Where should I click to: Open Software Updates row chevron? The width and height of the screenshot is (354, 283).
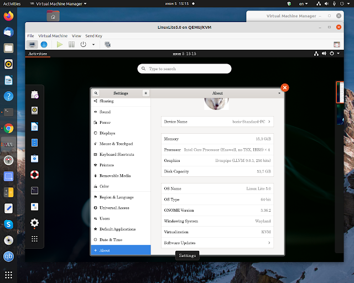[x=269, y=243]
